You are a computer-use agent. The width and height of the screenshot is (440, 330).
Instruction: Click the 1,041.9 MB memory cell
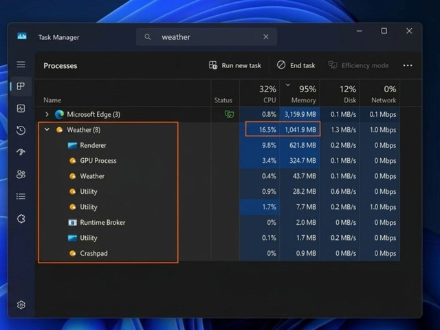(x=300, y=130)
